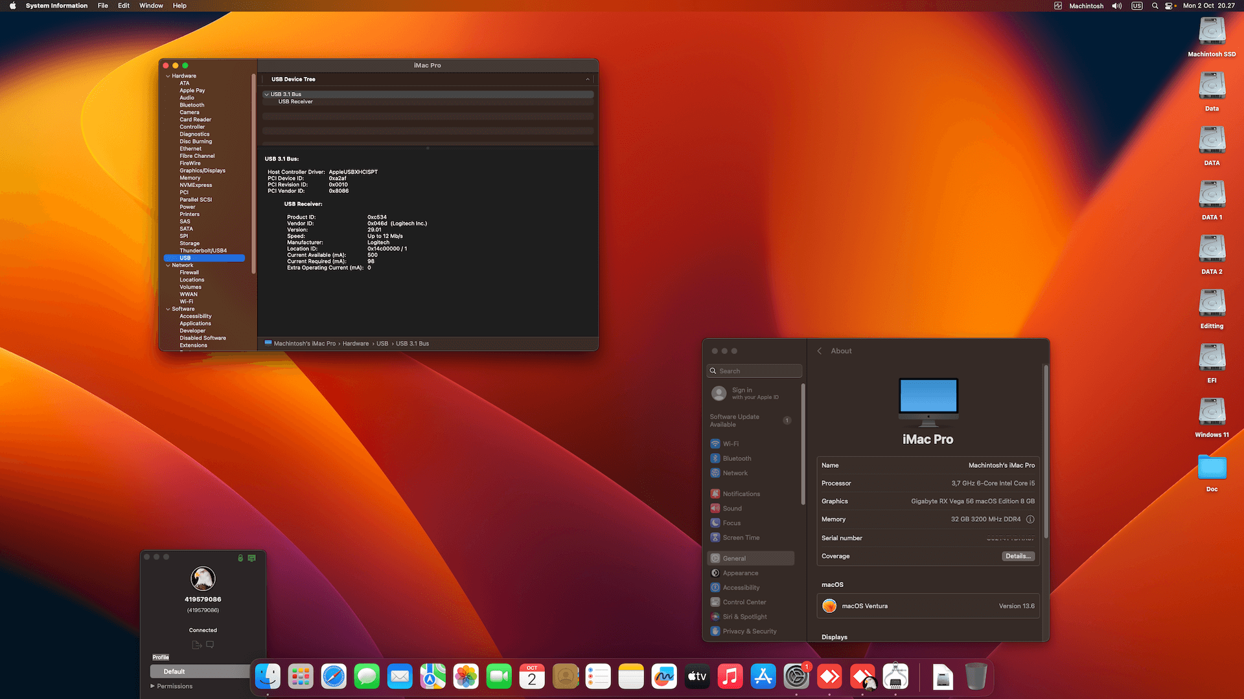Click the file transfer icon in AnyDesk
1244x699 pixels.
coord(196,644)
